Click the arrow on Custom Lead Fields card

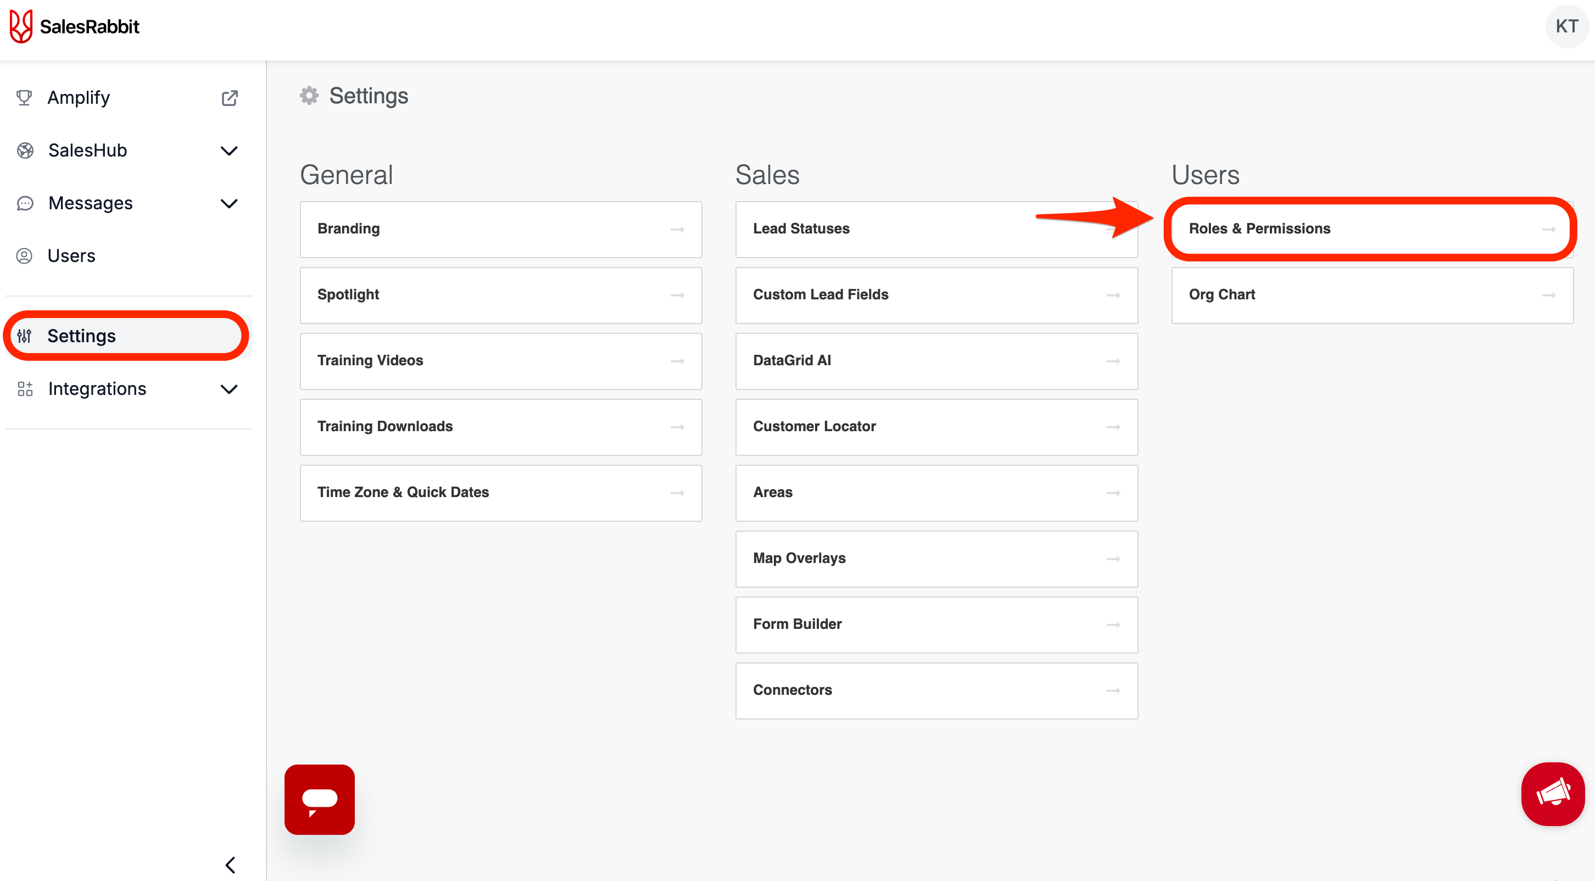click(1113, 295)
